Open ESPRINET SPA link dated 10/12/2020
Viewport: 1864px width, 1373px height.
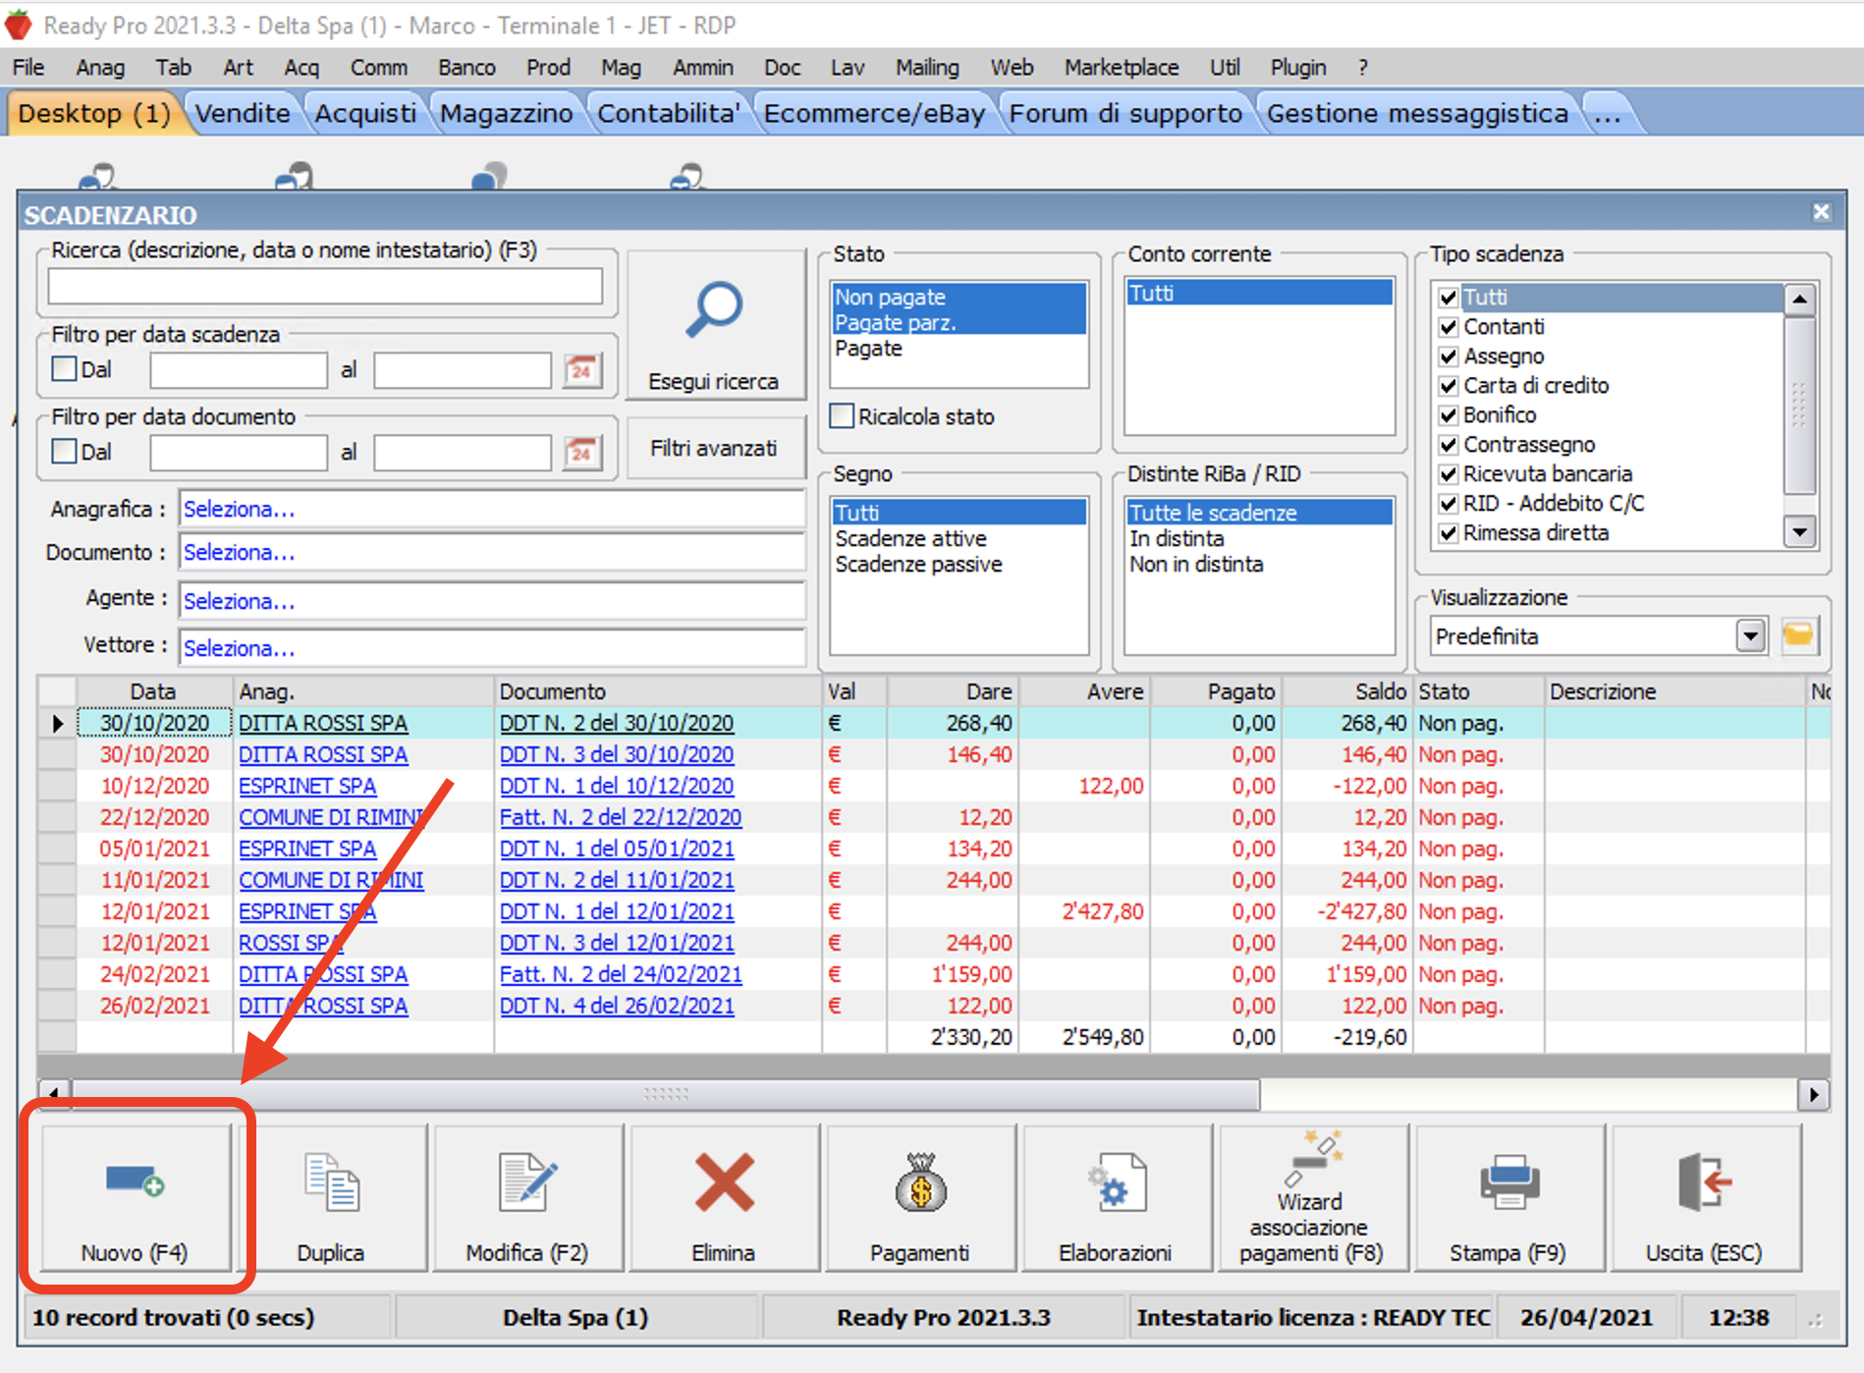pyautogui.click(x=307, y=786)
